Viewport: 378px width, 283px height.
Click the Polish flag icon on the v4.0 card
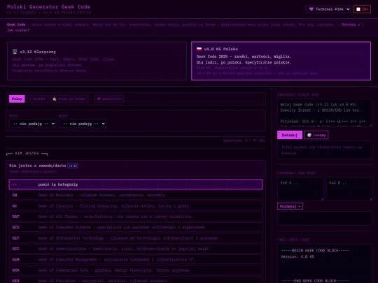pos(199,49)
